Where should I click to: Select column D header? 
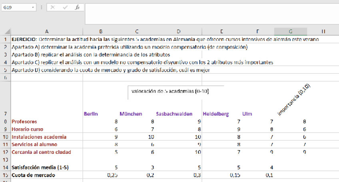(x=178, y=31)
